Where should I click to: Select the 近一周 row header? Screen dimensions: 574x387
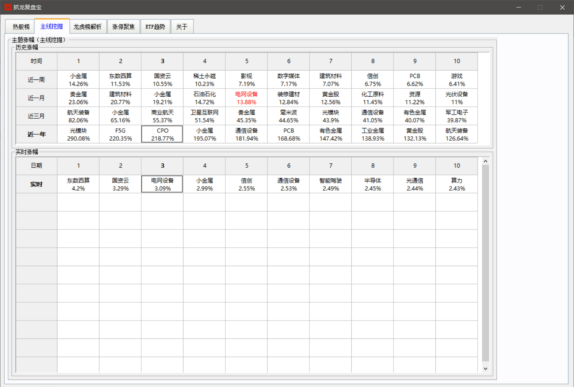click(x=36, y=80)
